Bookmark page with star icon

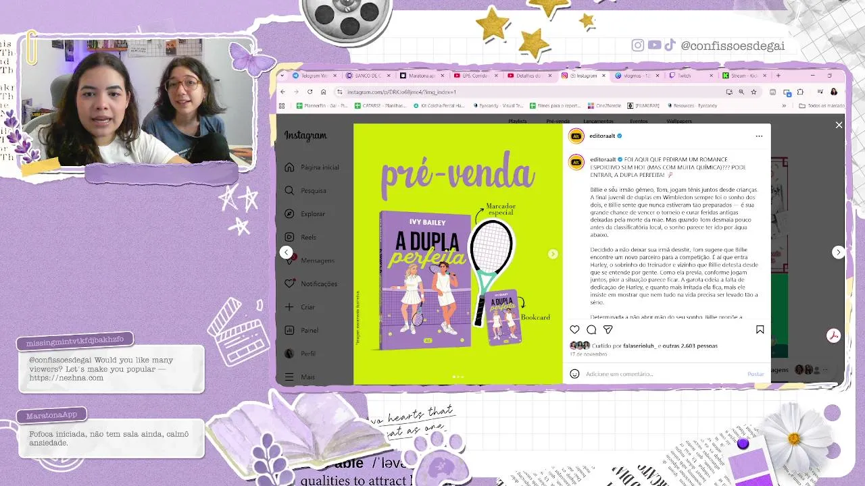tap(753, 92)
